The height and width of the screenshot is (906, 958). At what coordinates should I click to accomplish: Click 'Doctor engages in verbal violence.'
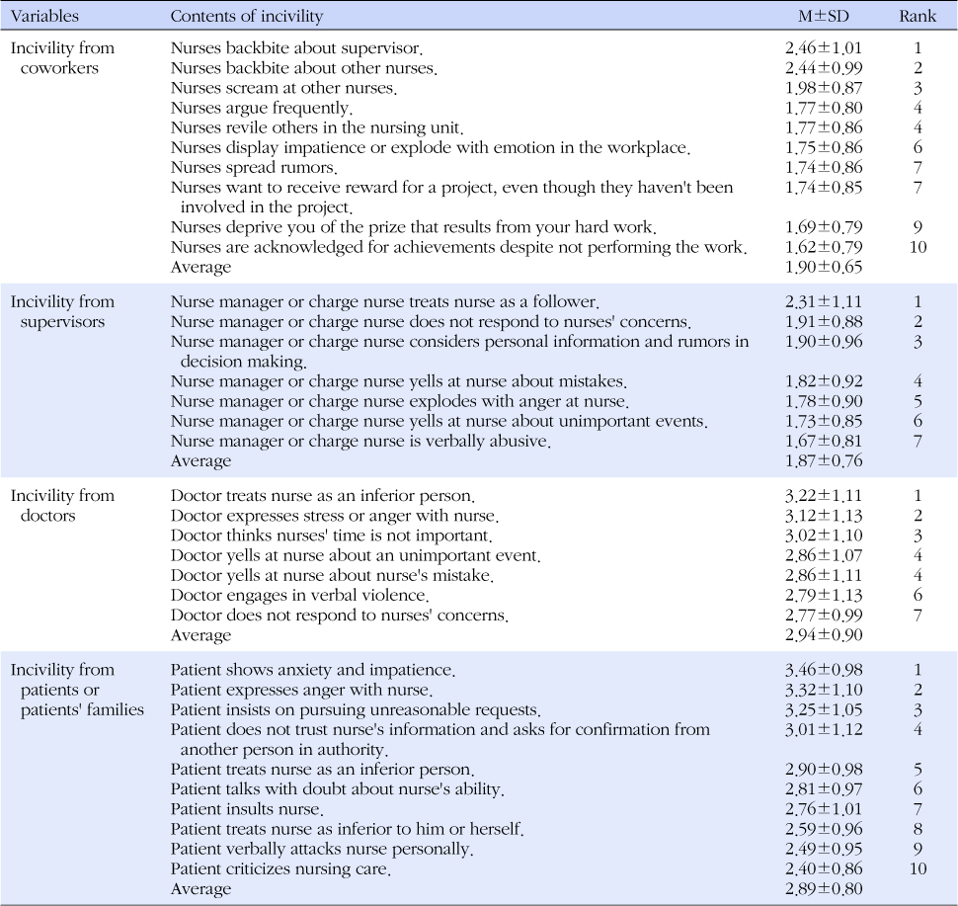[x=299, y=596]
